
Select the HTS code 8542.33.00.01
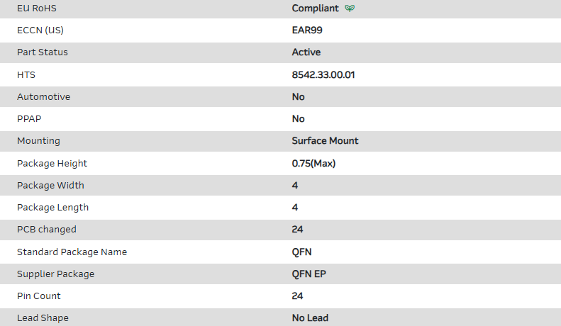point(323,74)
